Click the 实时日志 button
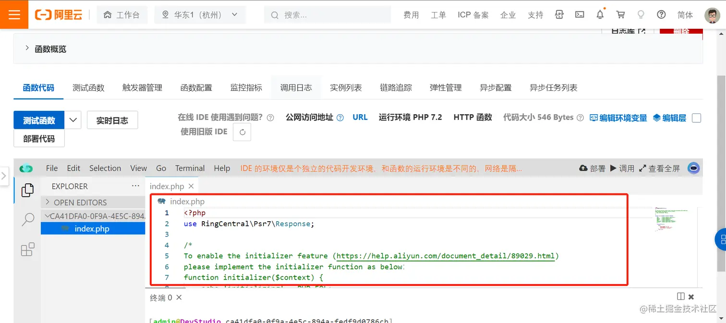The image size is (726, 323). (x=112, y=120)
